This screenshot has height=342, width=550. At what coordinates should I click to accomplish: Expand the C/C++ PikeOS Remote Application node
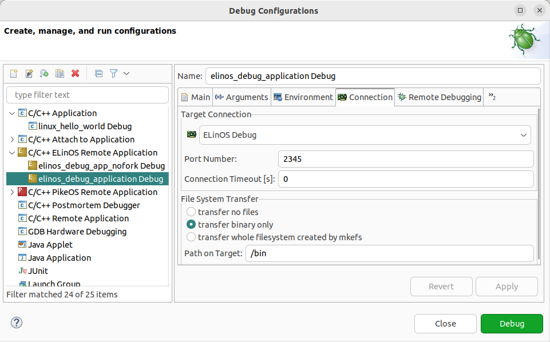click(x=13, y=192)
